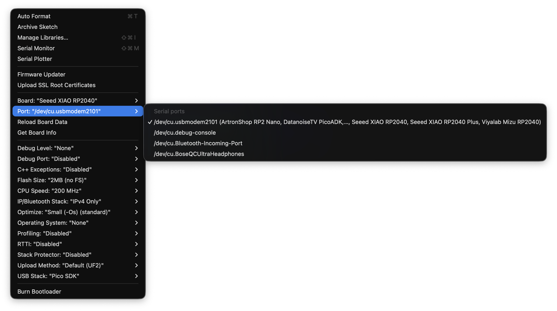
Task: Open Flash Size "2MB (no FS)" submenu
Action: tap(78, 180)
